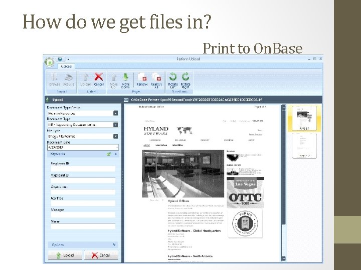The height and width of the screenshot is (270, 361).
Task: Click the Upload icon in ribbon
Action: click(85, 79)
